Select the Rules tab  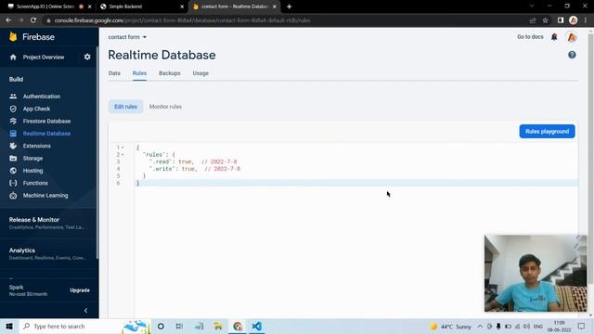point(139,73)
